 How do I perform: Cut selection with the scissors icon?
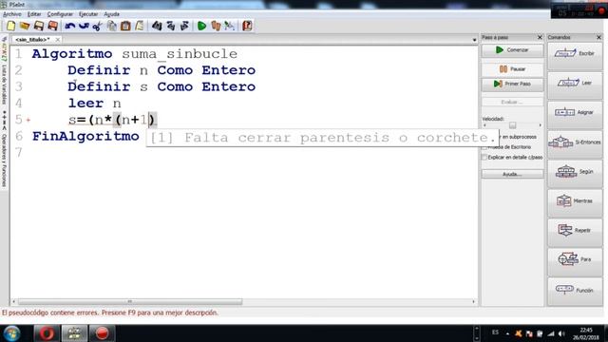click(x=97, y=26)
